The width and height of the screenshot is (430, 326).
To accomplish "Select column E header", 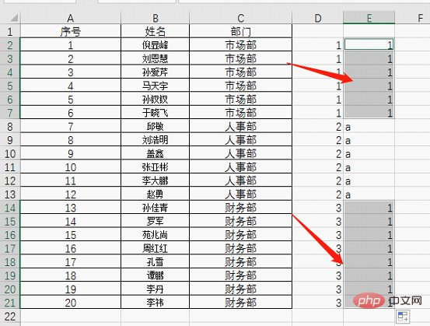I will coord(369,18).
